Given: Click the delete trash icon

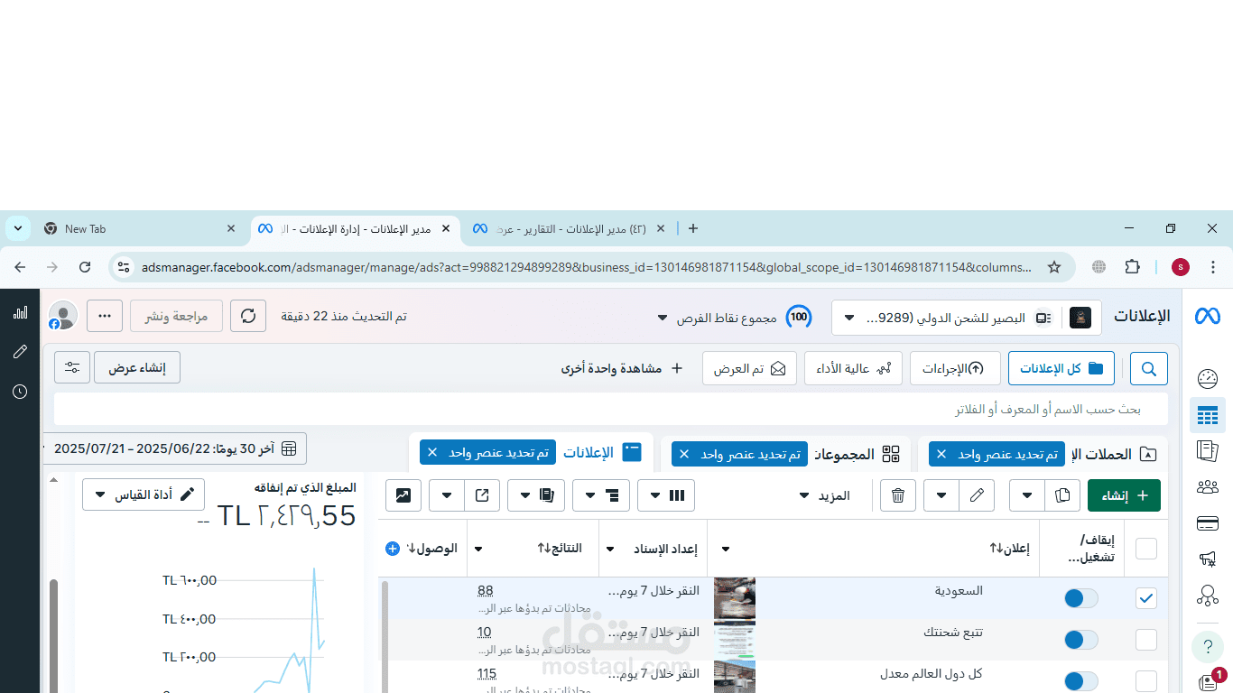Looking at the screenshot, I should tap(898, 495).
